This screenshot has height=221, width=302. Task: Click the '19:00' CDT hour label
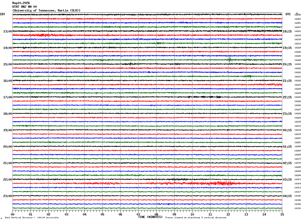(8, 130)
